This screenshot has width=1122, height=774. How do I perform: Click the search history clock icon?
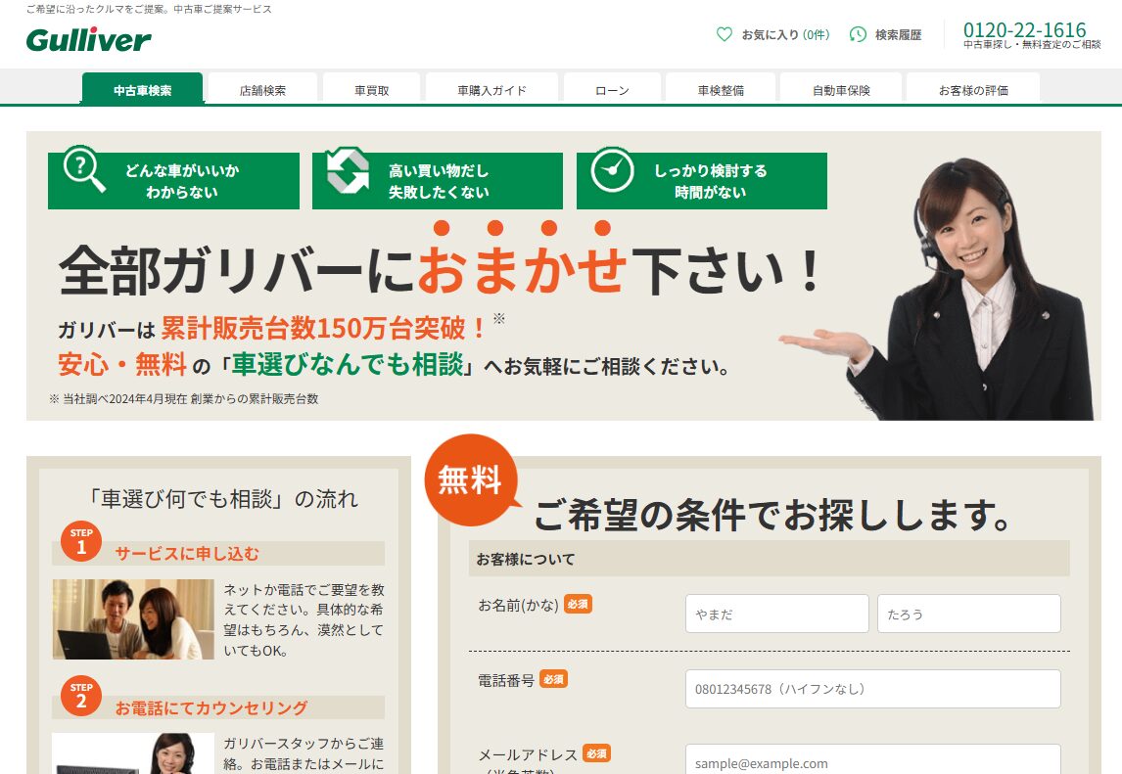point(858,34)
